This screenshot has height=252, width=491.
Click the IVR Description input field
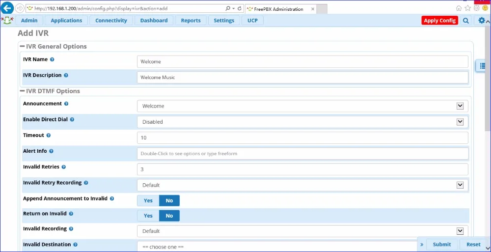[x=302, y=78]
